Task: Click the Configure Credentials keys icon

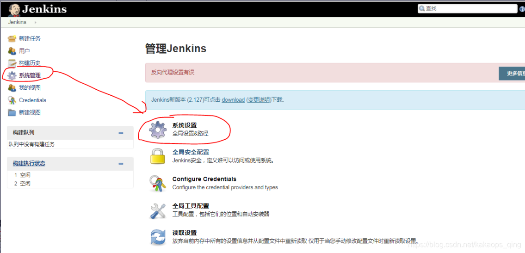Action: click(158, 184)
